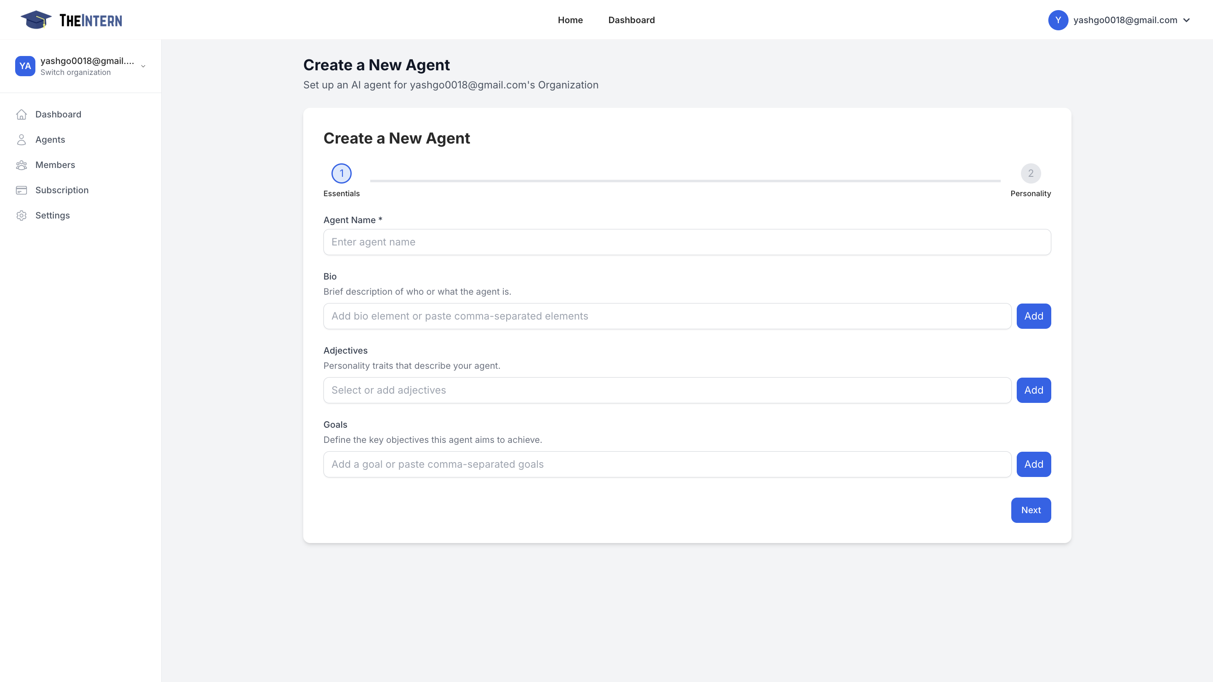This screenshot has height=682, width=1213.
Task: Expand the account menu chevron next to email
Action: 1186,20
